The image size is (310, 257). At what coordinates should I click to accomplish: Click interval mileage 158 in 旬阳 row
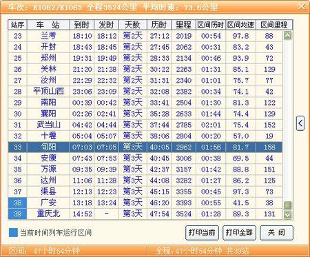click(269, 147)
